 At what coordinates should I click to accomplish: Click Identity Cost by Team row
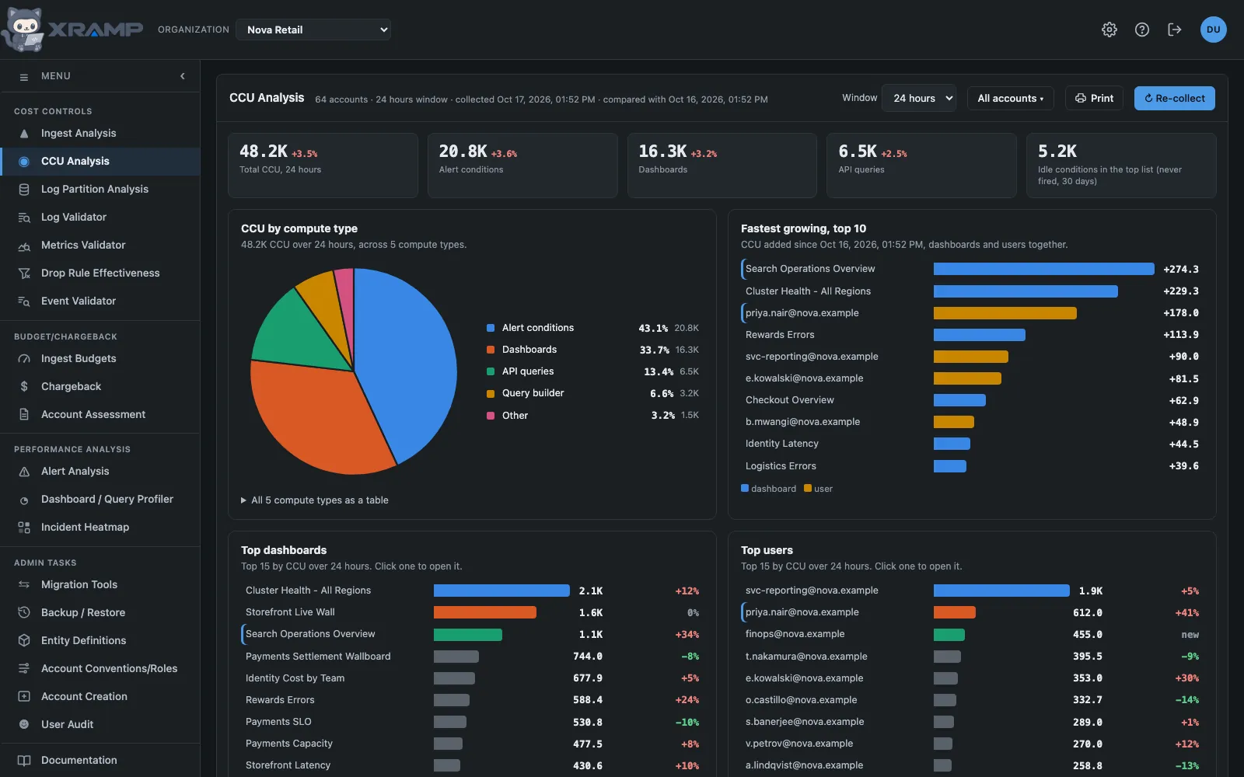point(472,678)
